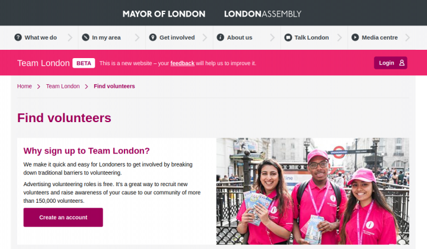Click the location pin icon beside Get involved
This screenshot has width=427, height=249.
click(153, 37)
